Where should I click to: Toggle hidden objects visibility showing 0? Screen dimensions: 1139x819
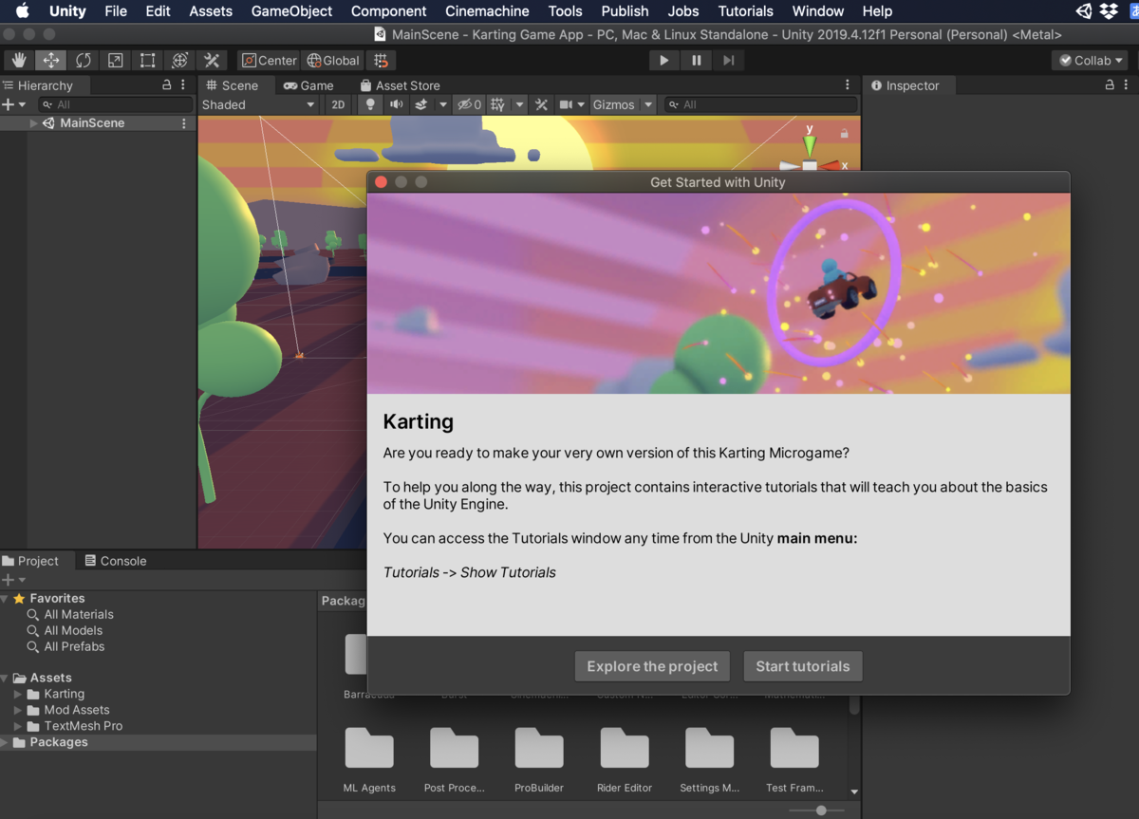[469, 104]
